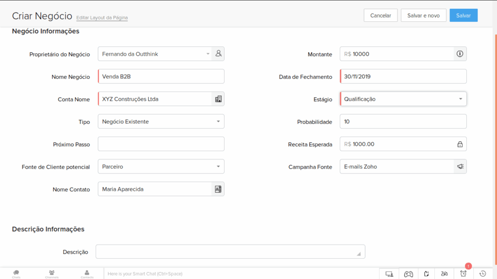Open Chats in the bottom bar
The image size is (497, 279).
(x=16, y=274)
